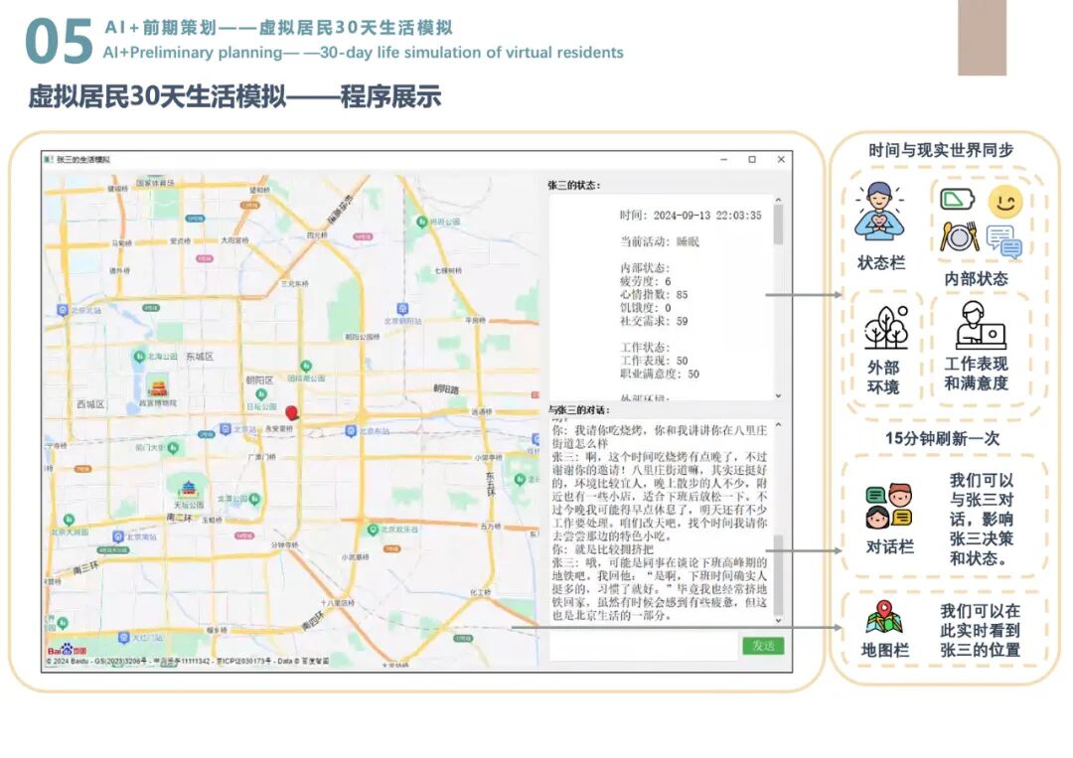Click the dining utensils icon for internal status
Viewport: 1073px width, 758px height.
pyautogui.click(x=959, y=235)
